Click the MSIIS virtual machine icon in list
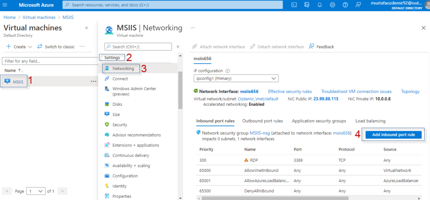Image resolution: width=430 pixels, height=200 pixels. [x=8, y=82]
